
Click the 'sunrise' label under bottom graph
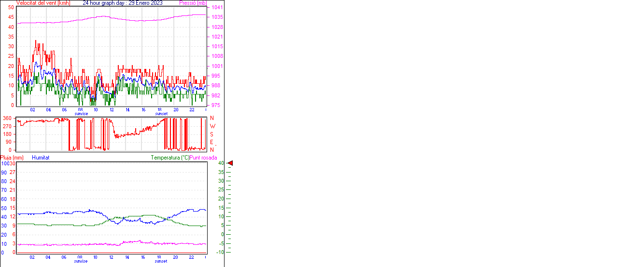tap(81, 261)
